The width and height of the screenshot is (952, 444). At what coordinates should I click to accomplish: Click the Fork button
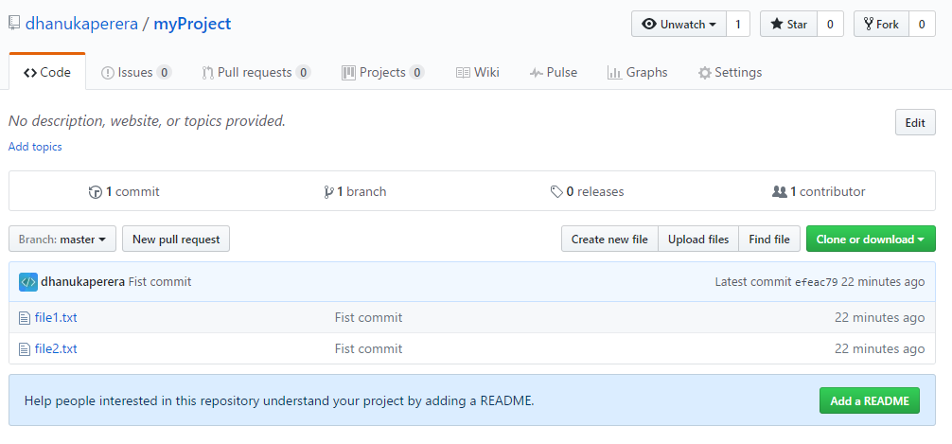click(881, 25)
